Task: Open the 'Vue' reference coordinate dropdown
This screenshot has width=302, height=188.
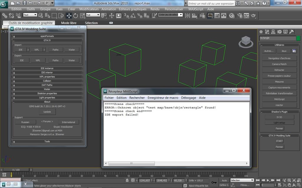Action: click(93, 15)
